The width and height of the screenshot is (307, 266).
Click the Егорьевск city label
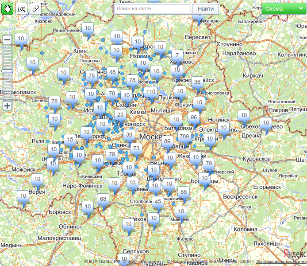(x=267, y=187)
